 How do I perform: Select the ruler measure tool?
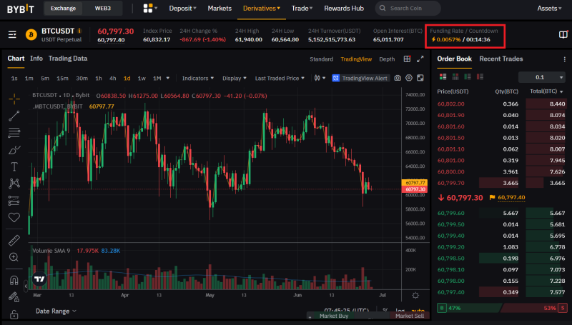point(14,241)
